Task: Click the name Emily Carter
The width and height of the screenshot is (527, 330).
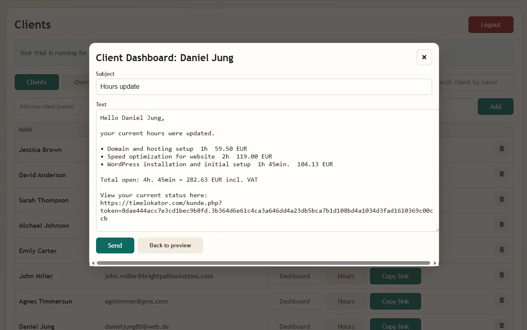Action: pyautogui.click(x=38, y=251)
